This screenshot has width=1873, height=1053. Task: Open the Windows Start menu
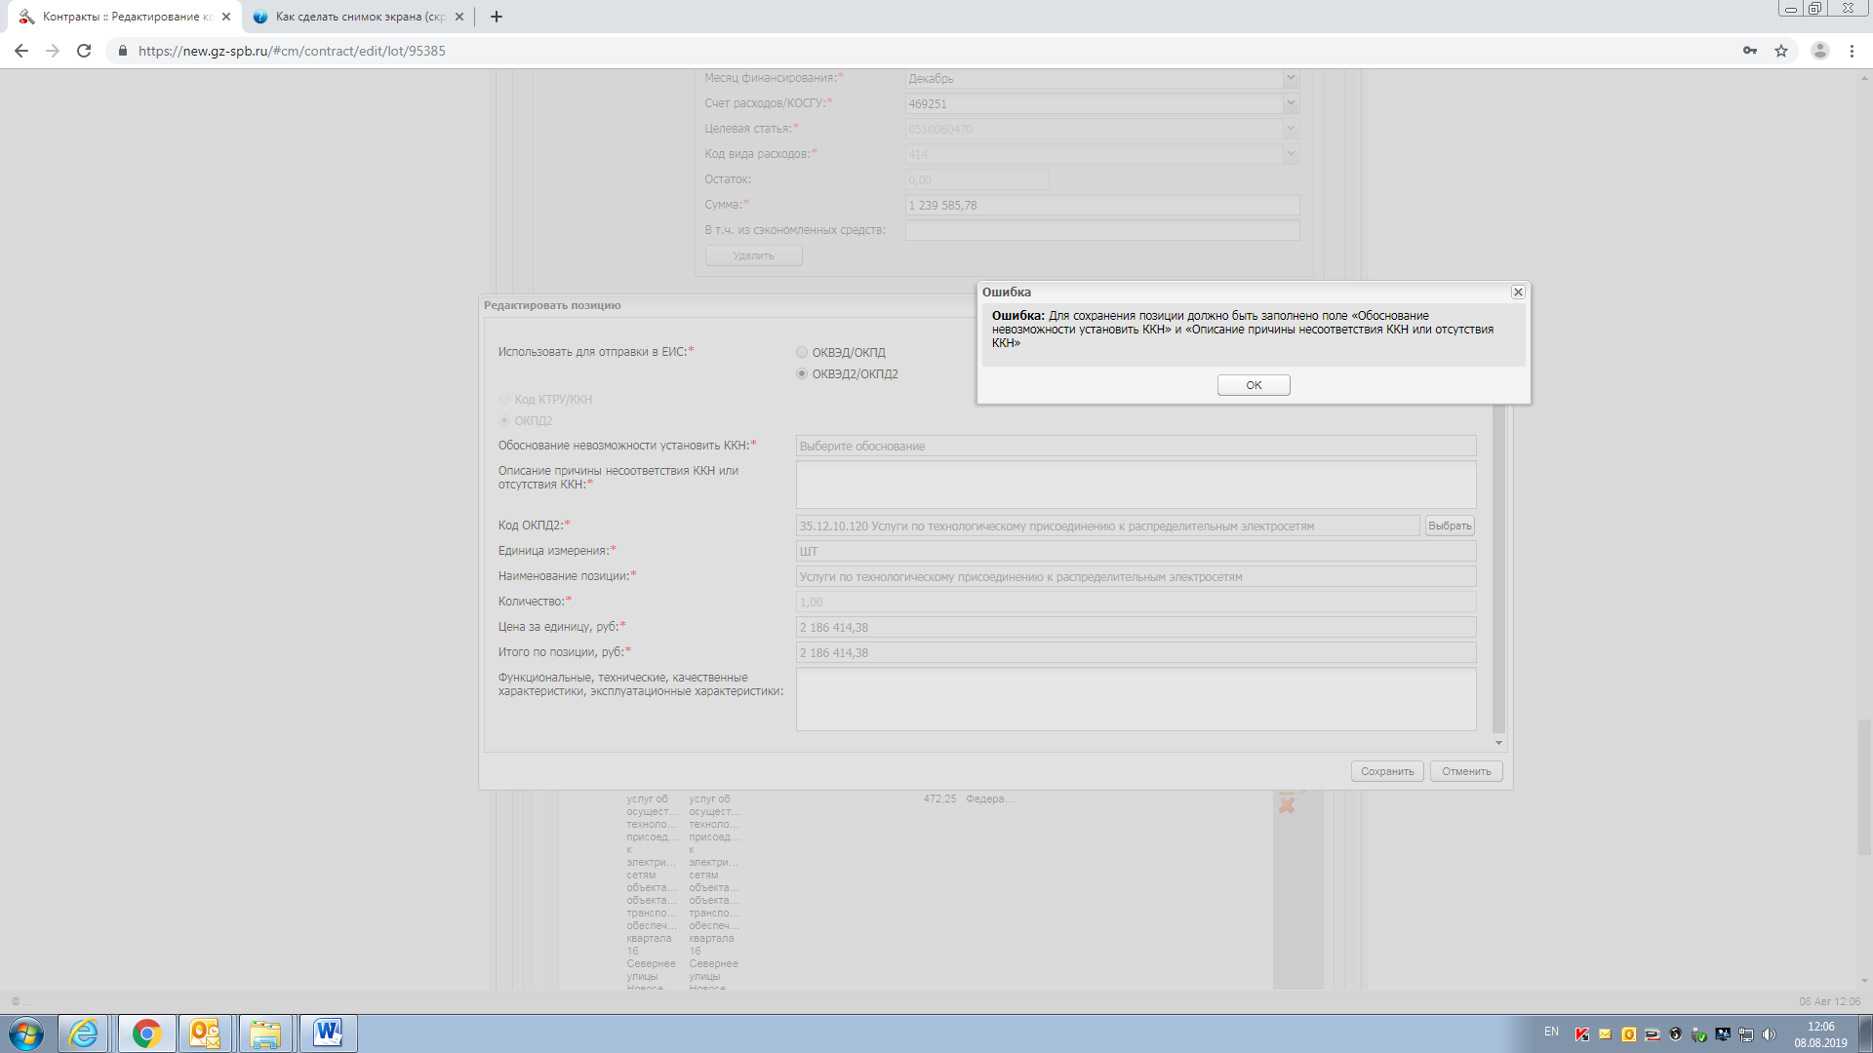click(x=26, y=1033)
